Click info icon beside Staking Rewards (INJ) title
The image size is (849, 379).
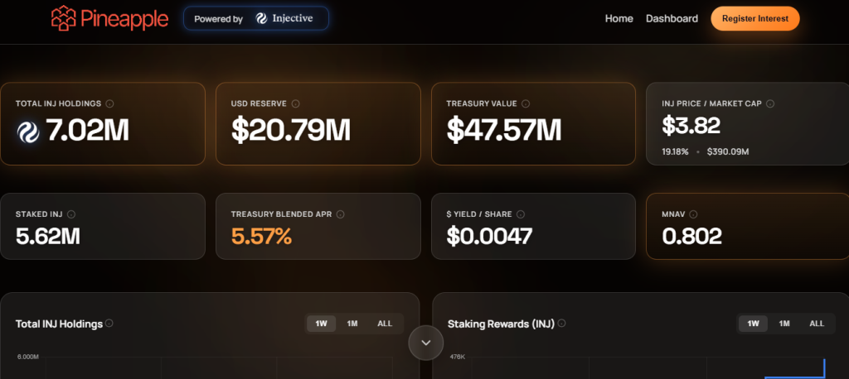(563, 324)
